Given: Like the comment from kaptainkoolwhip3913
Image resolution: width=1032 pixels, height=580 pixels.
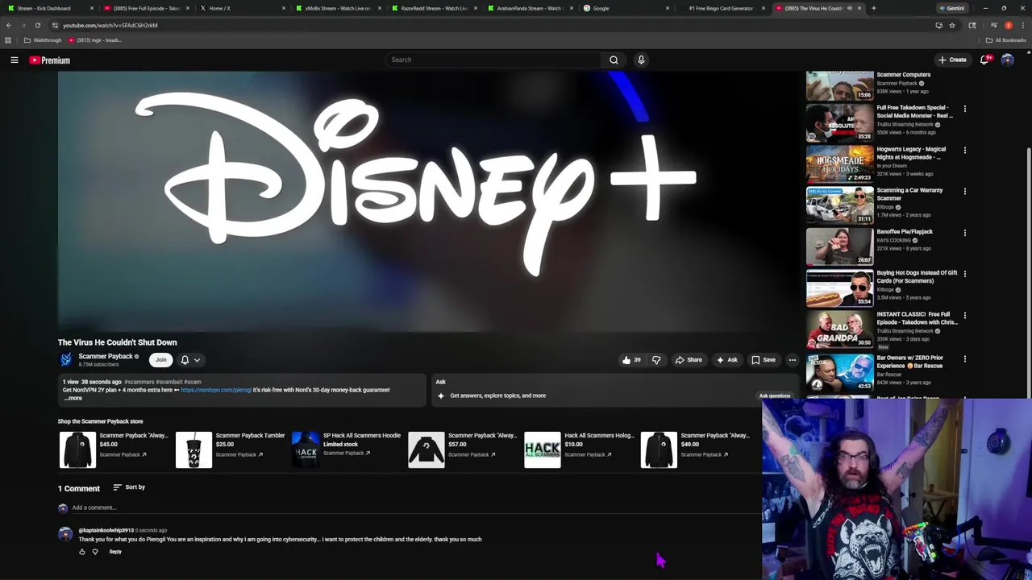Looking at the screenshot, I should point(81,552).
